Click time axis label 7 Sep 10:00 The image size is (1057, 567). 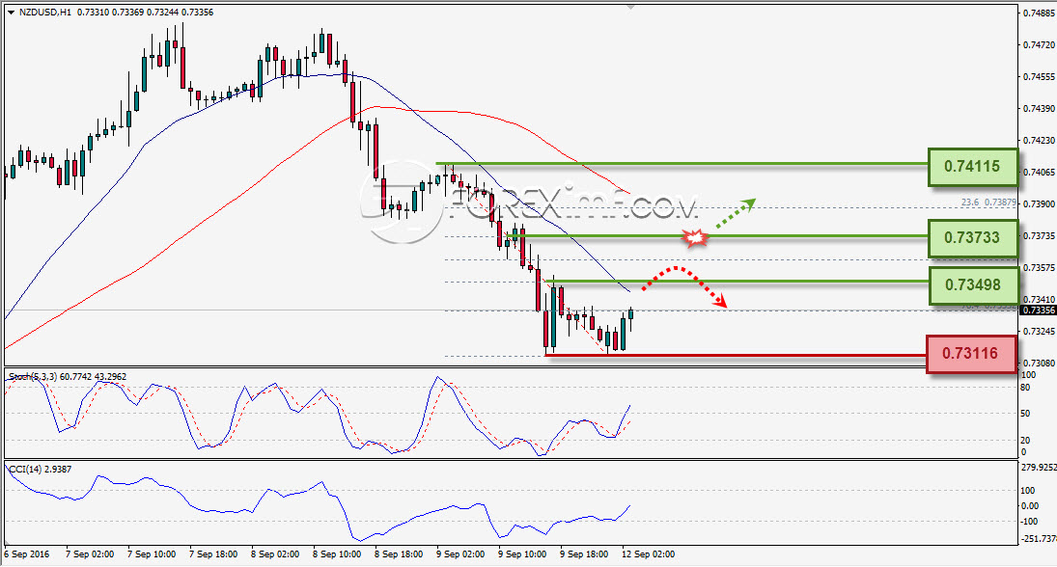[152, 554]
